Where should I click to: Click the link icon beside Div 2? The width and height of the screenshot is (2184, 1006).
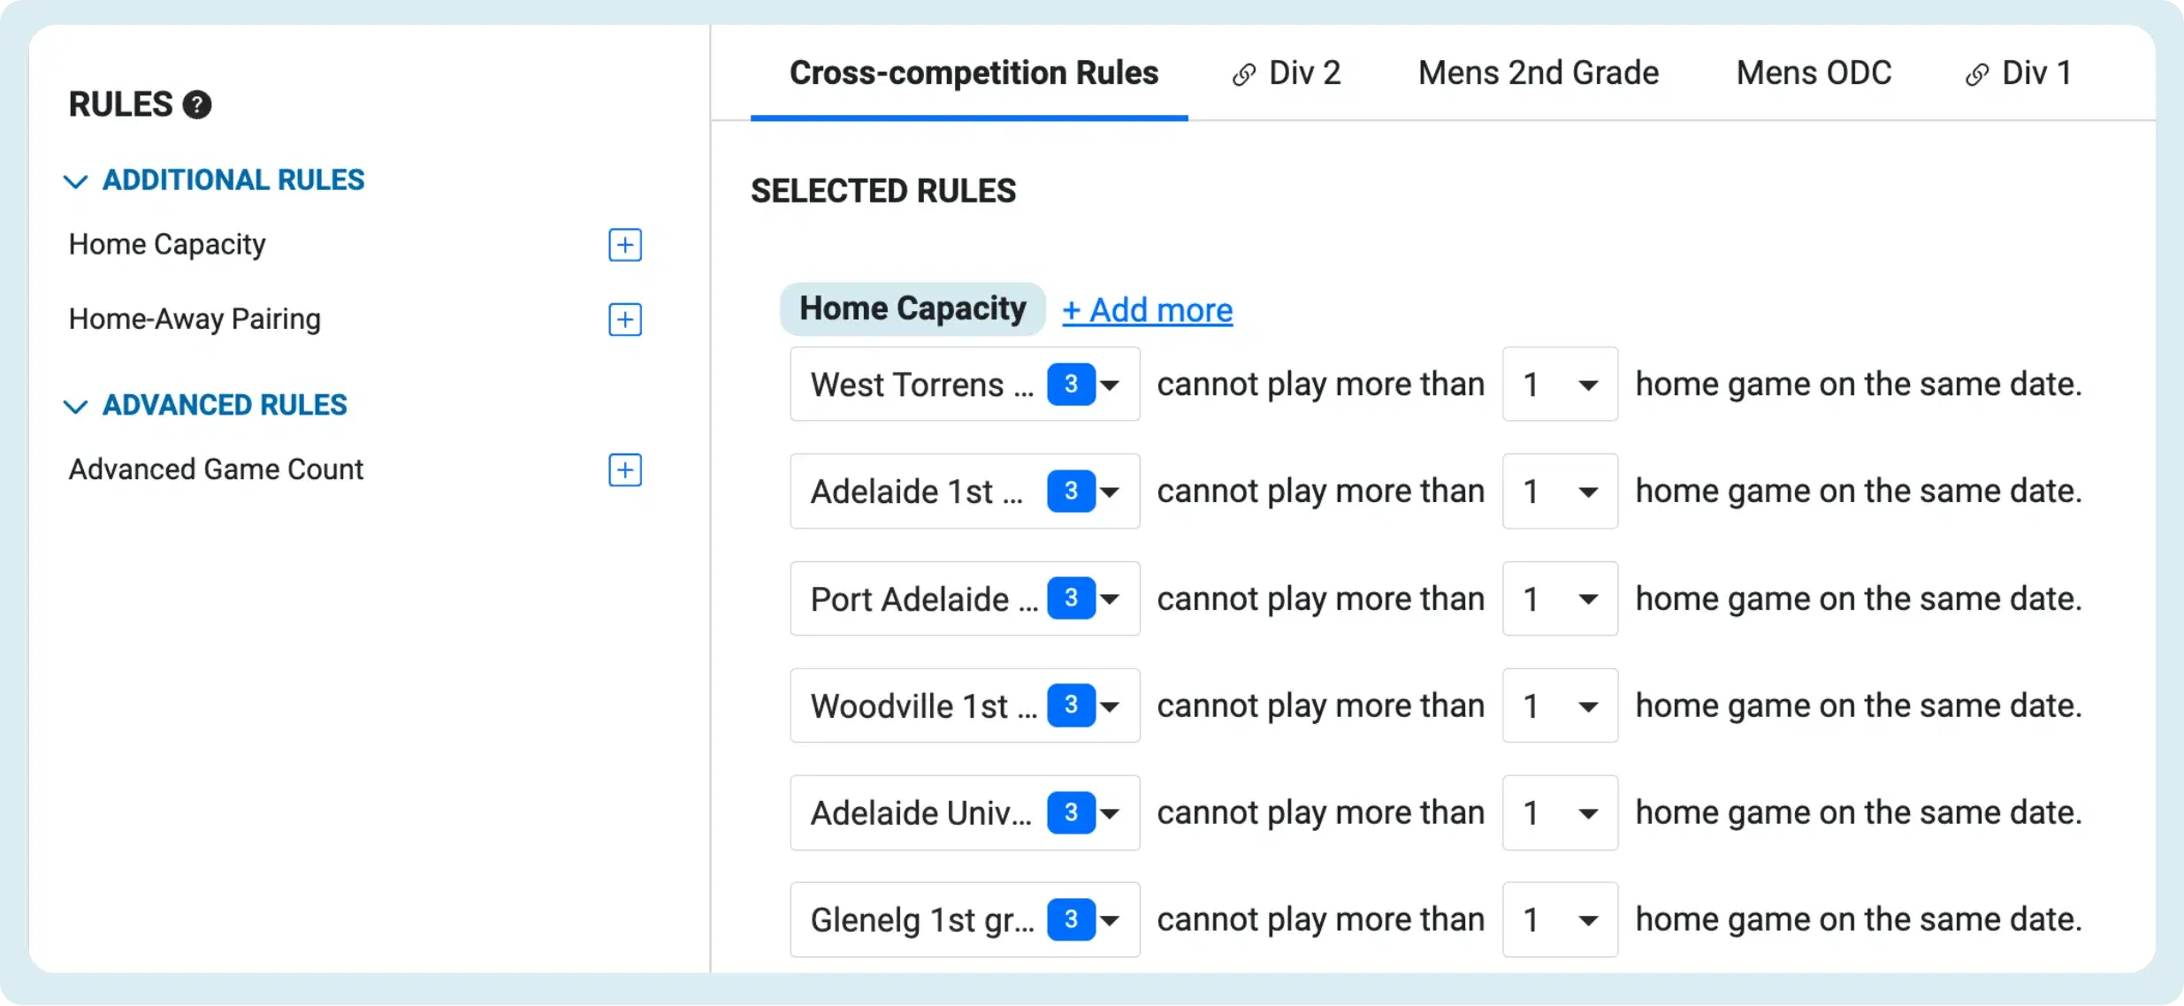tap(1244, 74)
